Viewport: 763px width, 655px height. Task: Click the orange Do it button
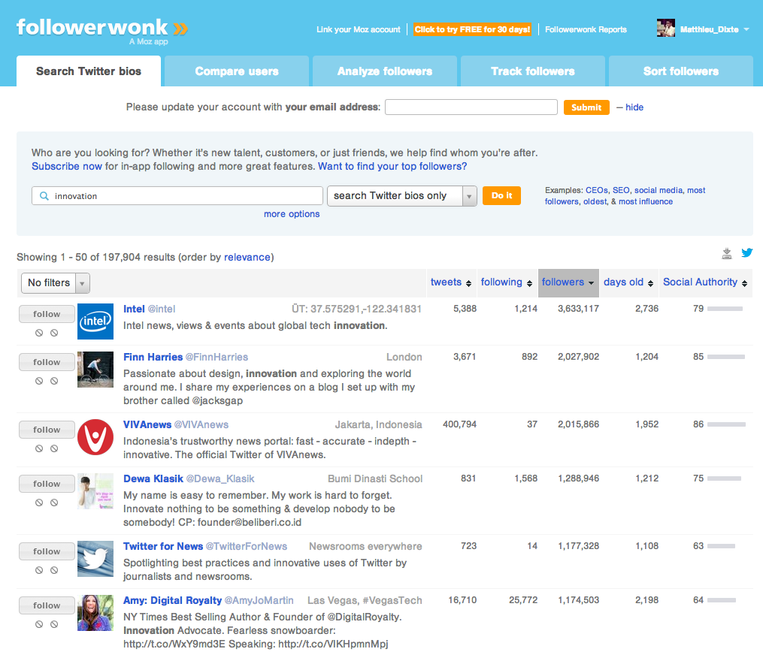(501, 195)
